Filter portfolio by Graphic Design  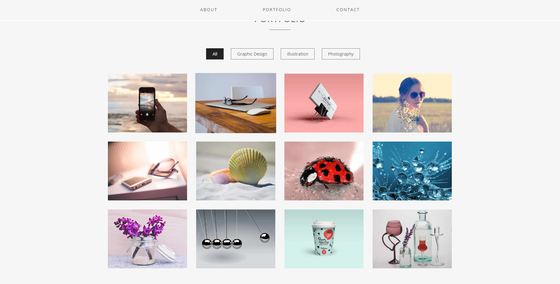pos(252,54)
